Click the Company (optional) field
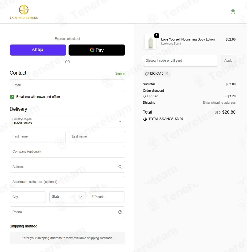This screenshot has width=247, height=252. (x=67, y=152)
